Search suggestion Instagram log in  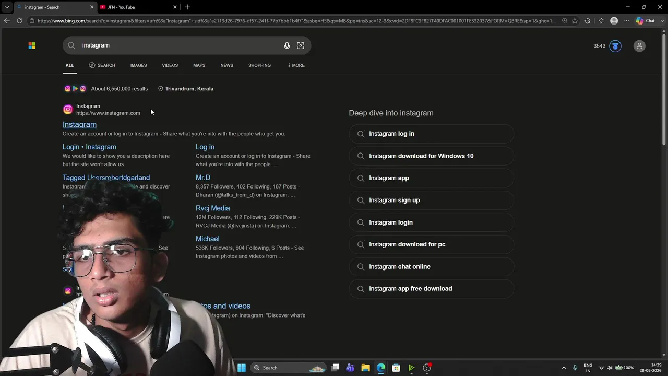(x=432, y=134)
